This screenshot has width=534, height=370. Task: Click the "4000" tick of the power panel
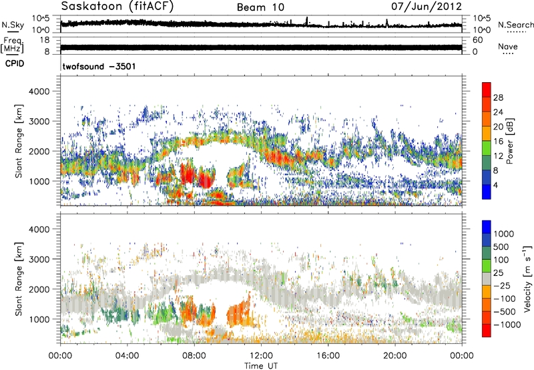pos(39,91)
